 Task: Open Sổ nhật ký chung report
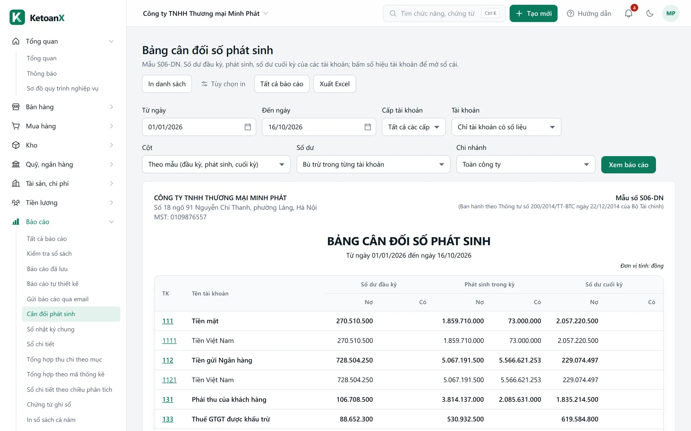click(x=50, y=329)
